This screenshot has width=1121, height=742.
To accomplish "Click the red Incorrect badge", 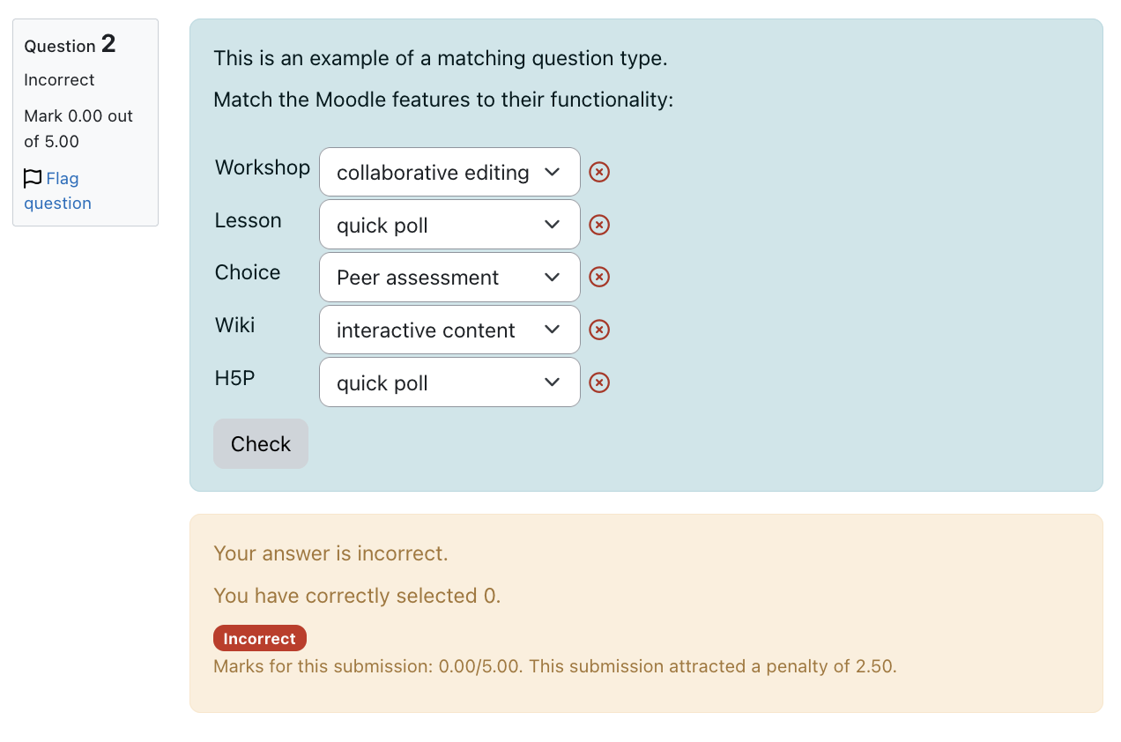I will tap(260, 639).
